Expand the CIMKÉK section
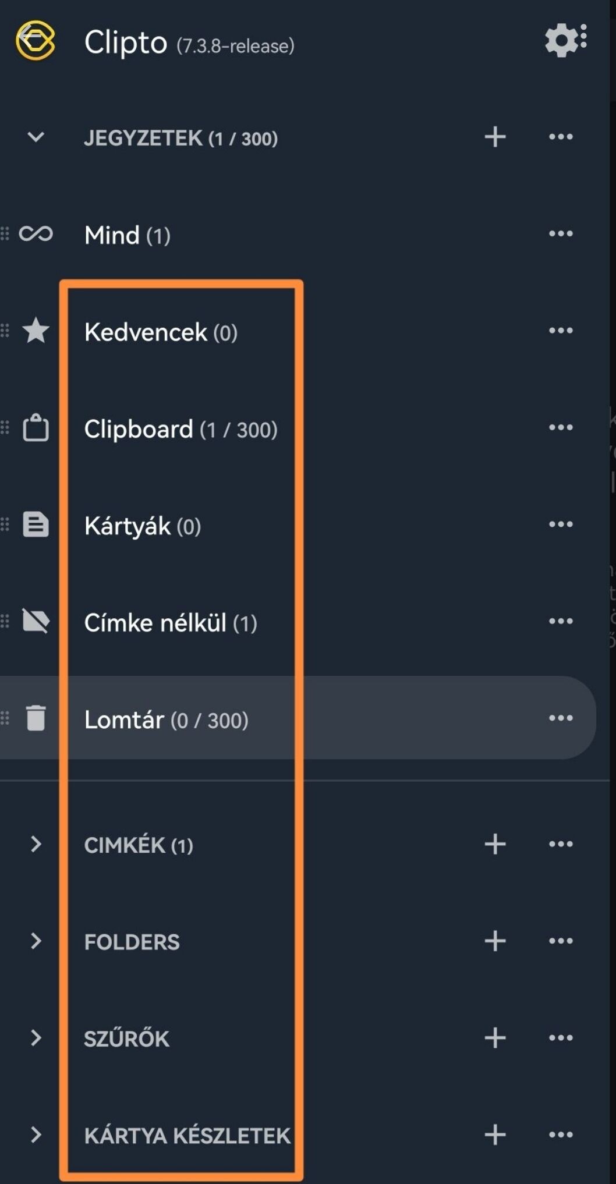Image resolution: width=616 pixels, height=1184 pixels. [x=36, y=844]
